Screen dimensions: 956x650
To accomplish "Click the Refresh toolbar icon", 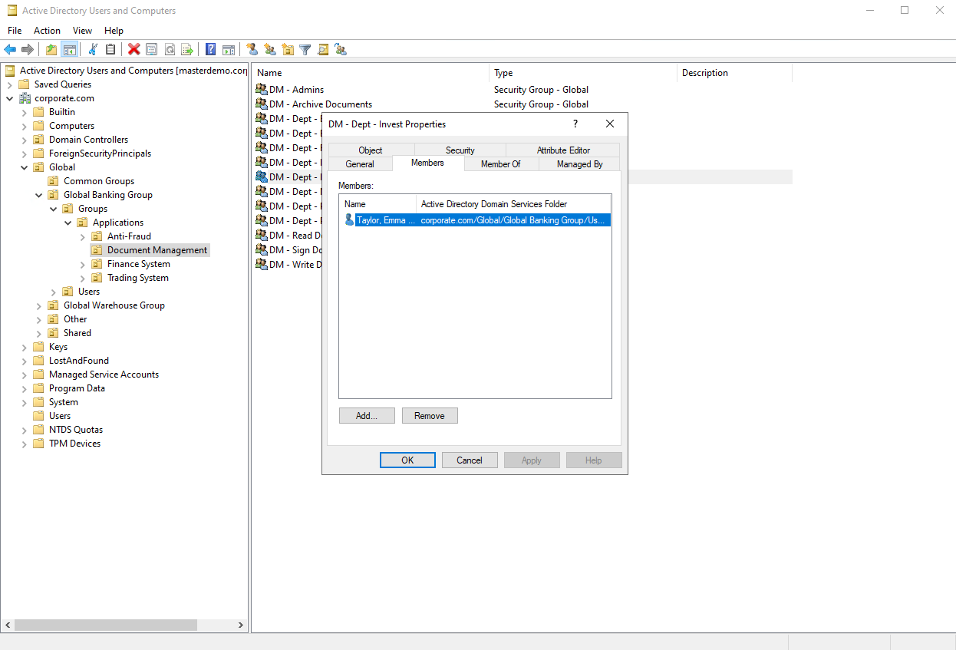I will click(170, 50).
